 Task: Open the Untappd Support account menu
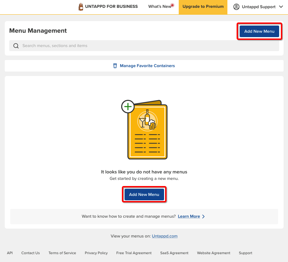[x=258, y=7]
